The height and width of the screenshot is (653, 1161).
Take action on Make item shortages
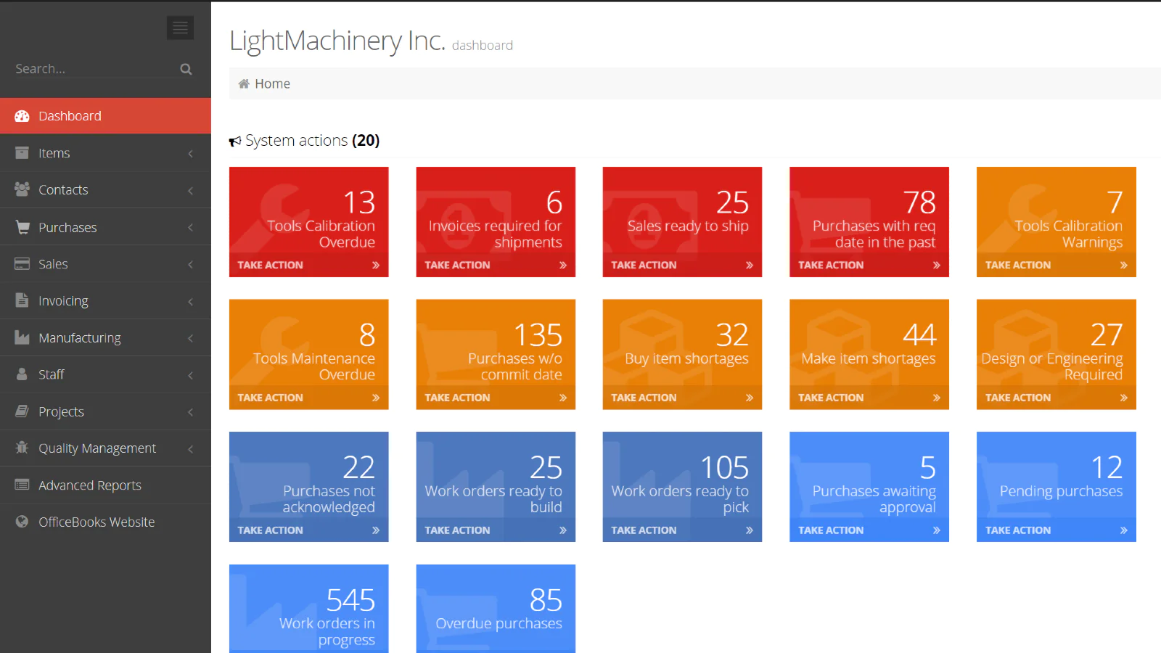coord(869,398)
